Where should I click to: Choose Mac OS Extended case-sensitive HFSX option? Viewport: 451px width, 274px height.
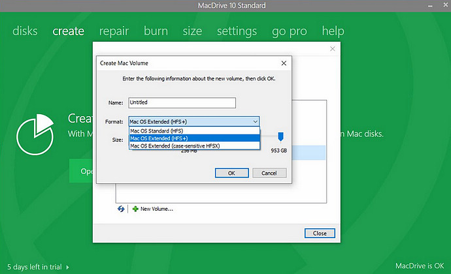tap(194, 146)
